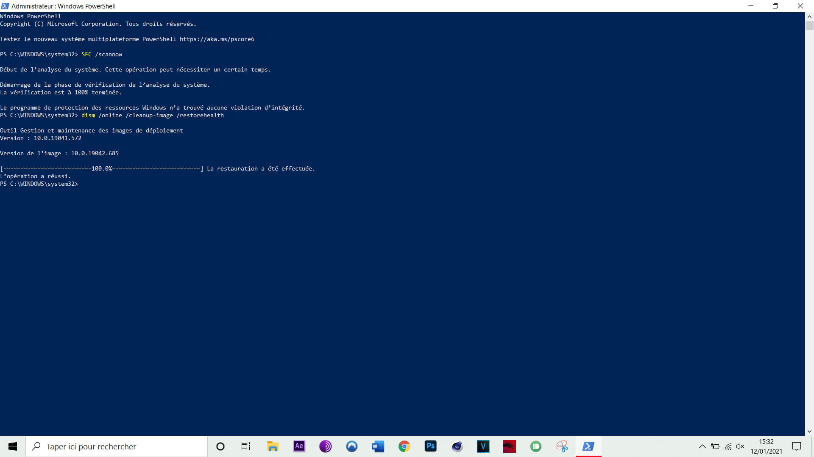
Task: Select the PowerShell taskbar icon
Action: [588, 446]
